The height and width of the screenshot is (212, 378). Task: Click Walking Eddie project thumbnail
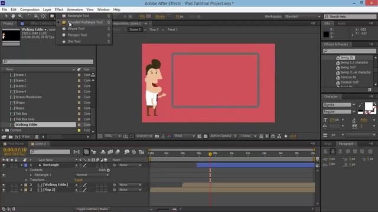pos(11,36)
